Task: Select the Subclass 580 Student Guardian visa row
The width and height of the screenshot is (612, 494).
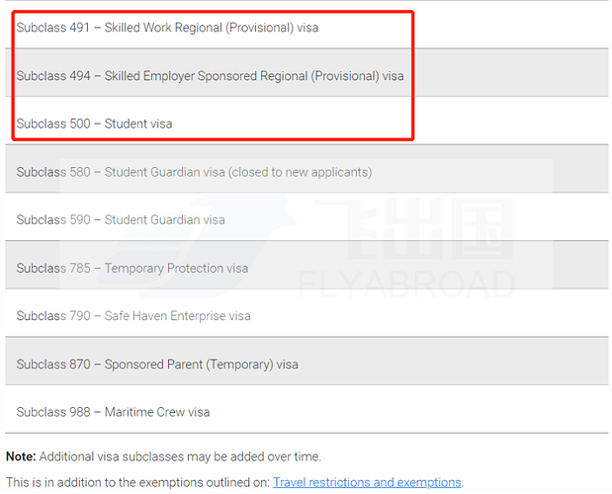Action: point(194,172)
